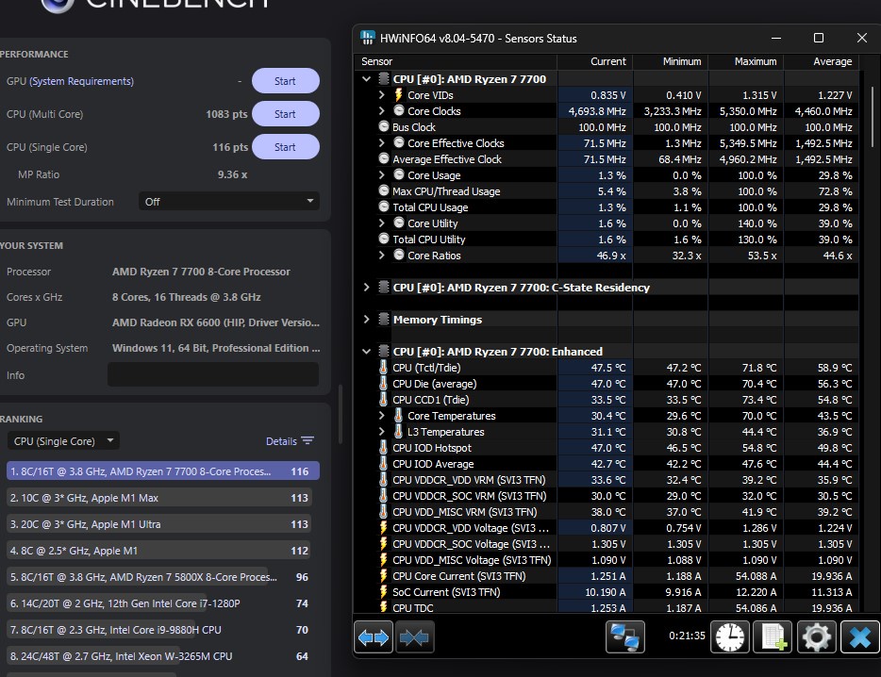Click lightning icon beside CPU Core Current
Screen dimensions: 881x677
[x=384, y=576]
